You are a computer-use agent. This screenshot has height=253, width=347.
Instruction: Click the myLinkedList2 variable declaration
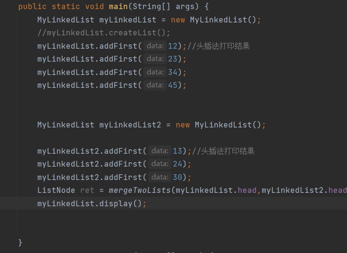pyautogui.click(x=130, y=125)
